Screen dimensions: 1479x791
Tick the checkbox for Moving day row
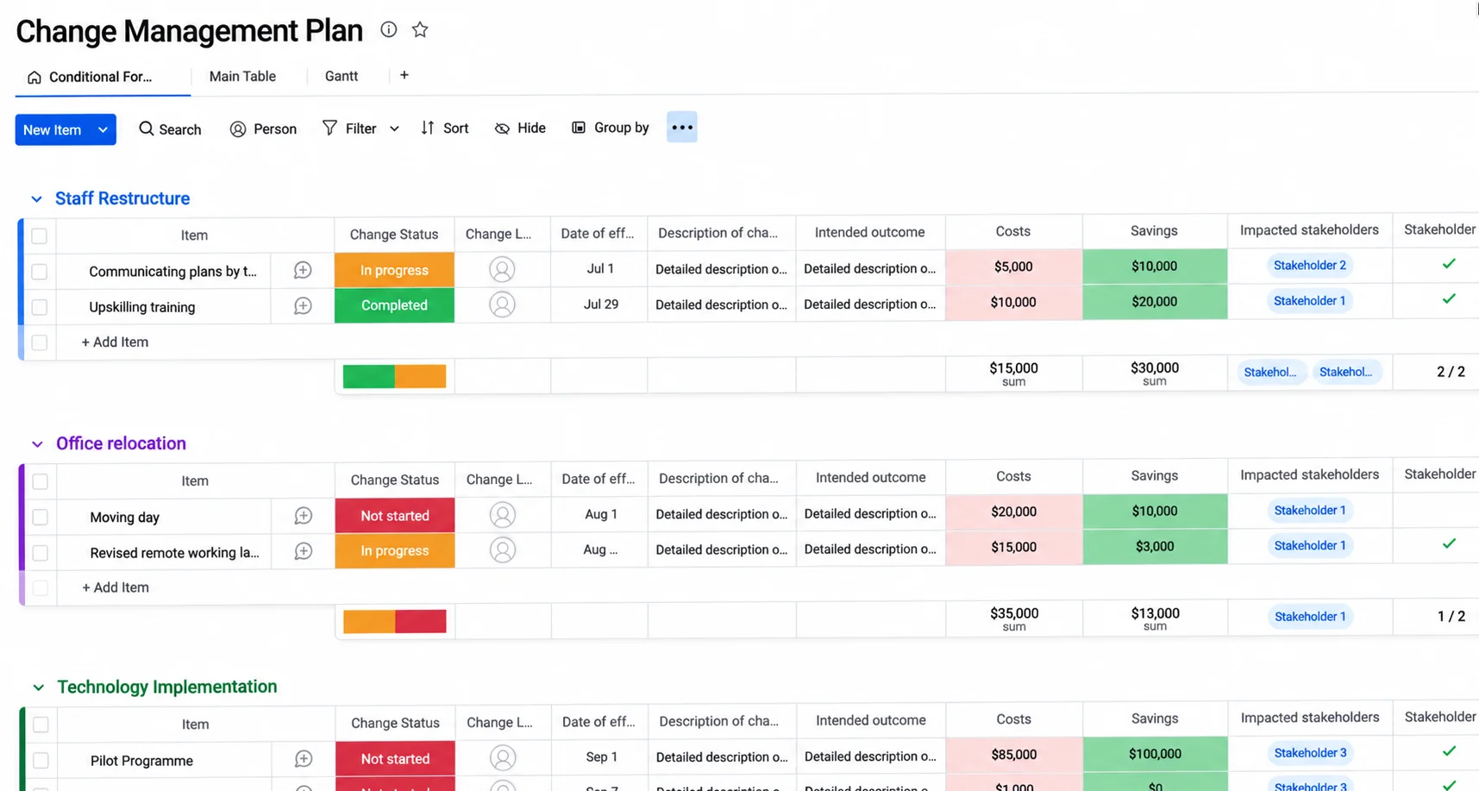click(x=41, y=518)
